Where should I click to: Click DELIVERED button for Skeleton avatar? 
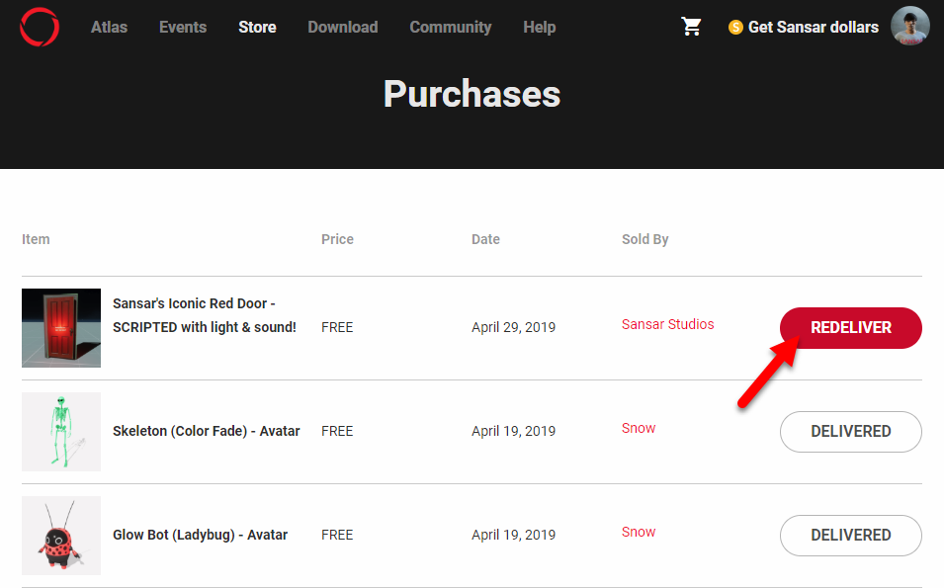[850, 431]
